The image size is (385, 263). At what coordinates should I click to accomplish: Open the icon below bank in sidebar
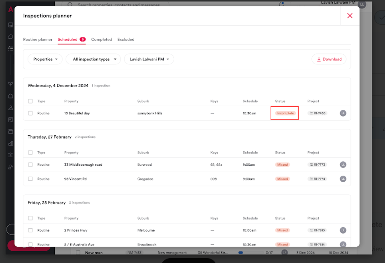tap(11, 167)
